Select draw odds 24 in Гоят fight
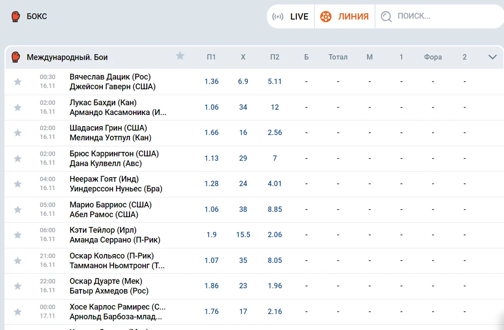 click(x=243, y=183)
